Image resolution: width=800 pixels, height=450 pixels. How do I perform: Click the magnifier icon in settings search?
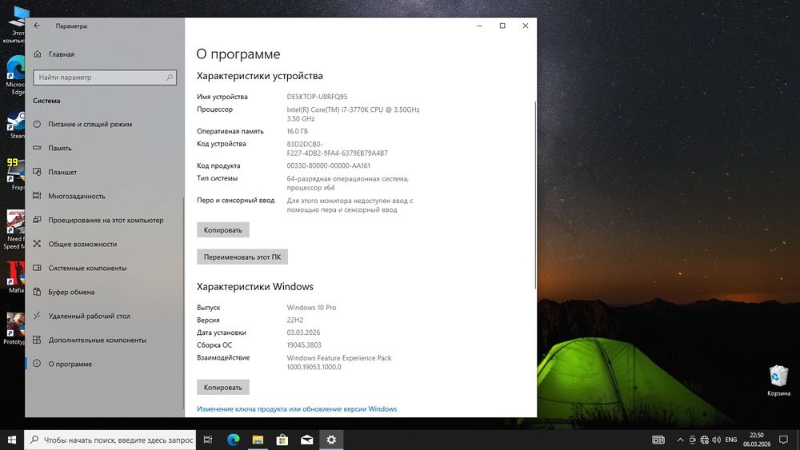click(x=170, y=78)
